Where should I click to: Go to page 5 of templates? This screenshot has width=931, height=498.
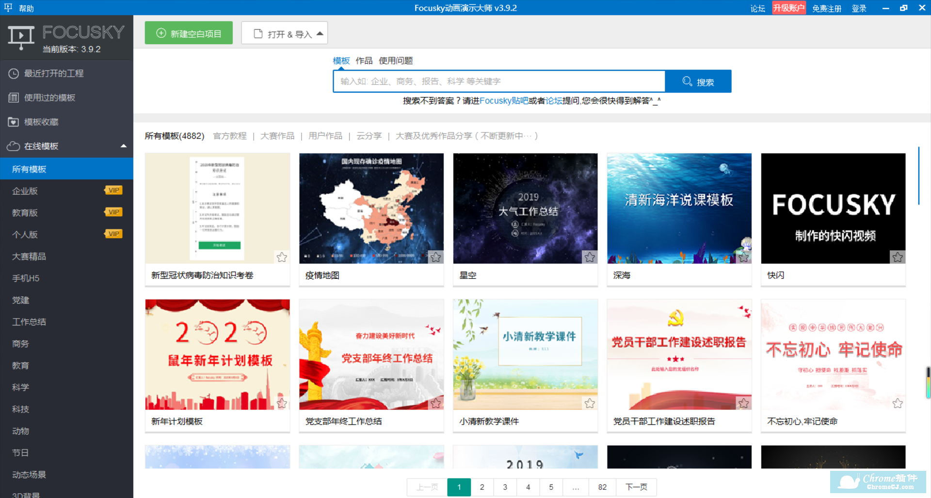point(551,487)
